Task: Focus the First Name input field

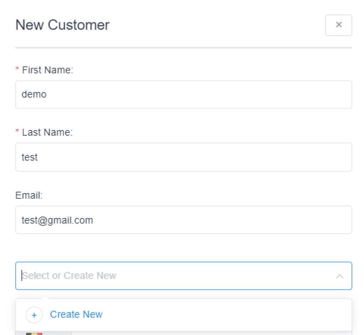Action: (183, 95)
